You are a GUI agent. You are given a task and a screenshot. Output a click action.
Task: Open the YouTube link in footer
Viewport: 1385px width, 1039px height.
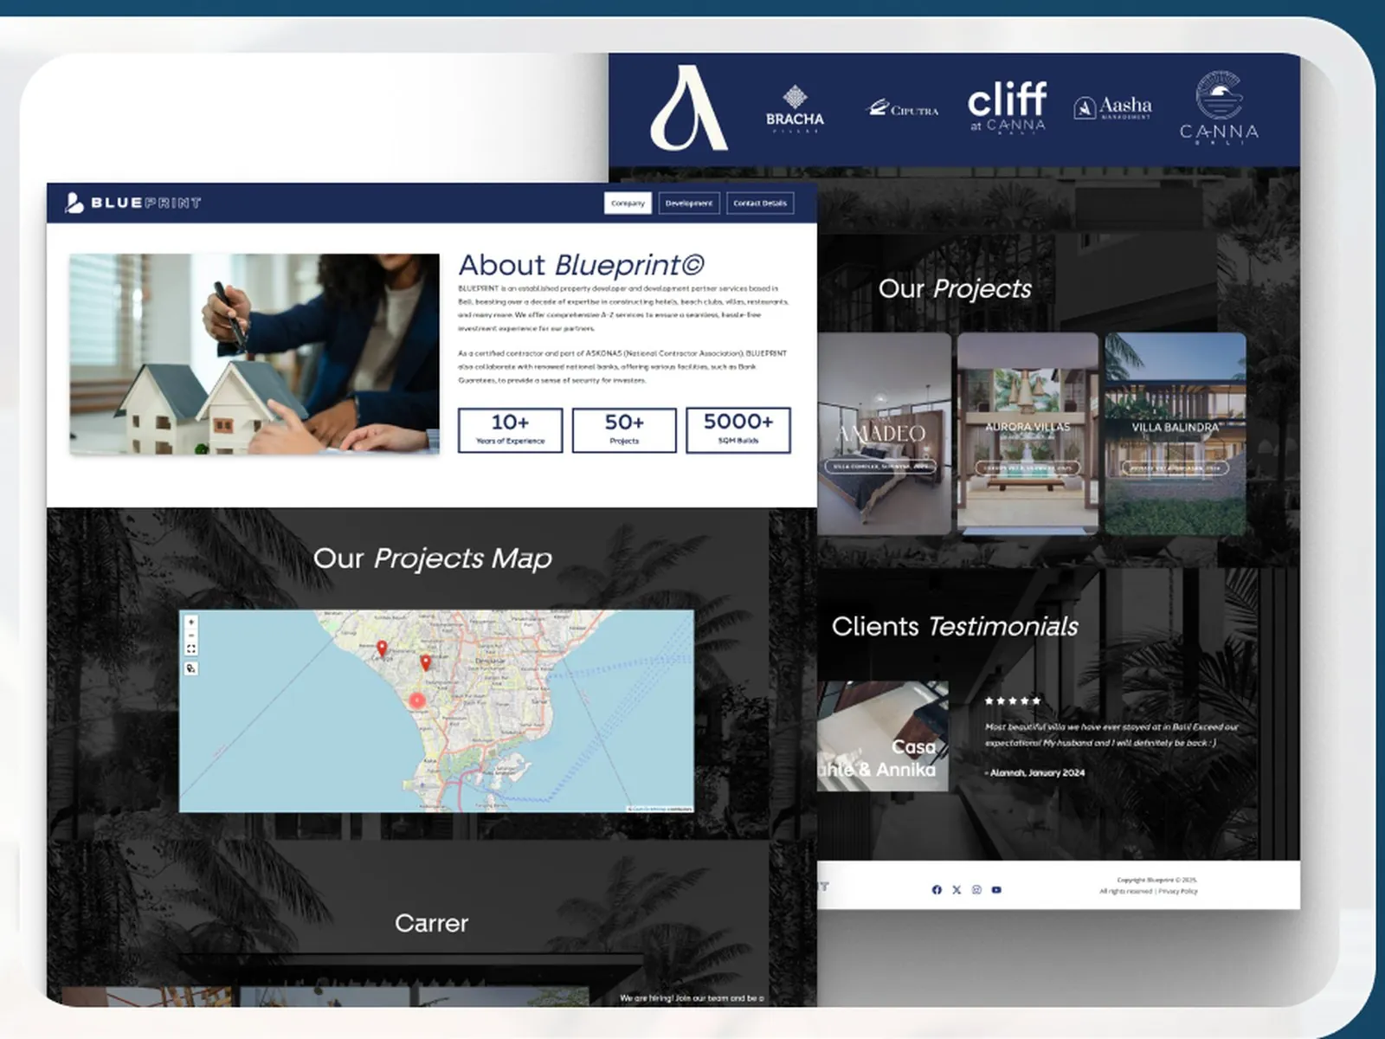pos(996,890)
